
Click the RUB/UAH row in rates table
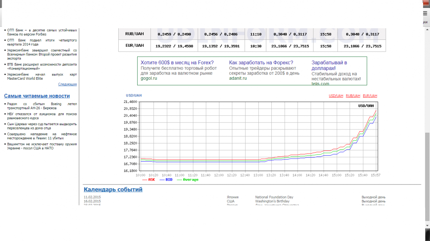pos(134,34)
